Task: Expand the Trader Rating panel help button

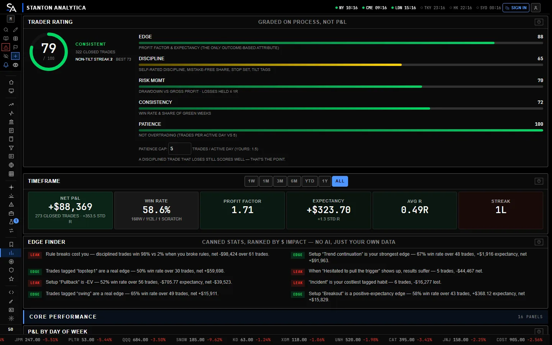Action: coord(539,22)
